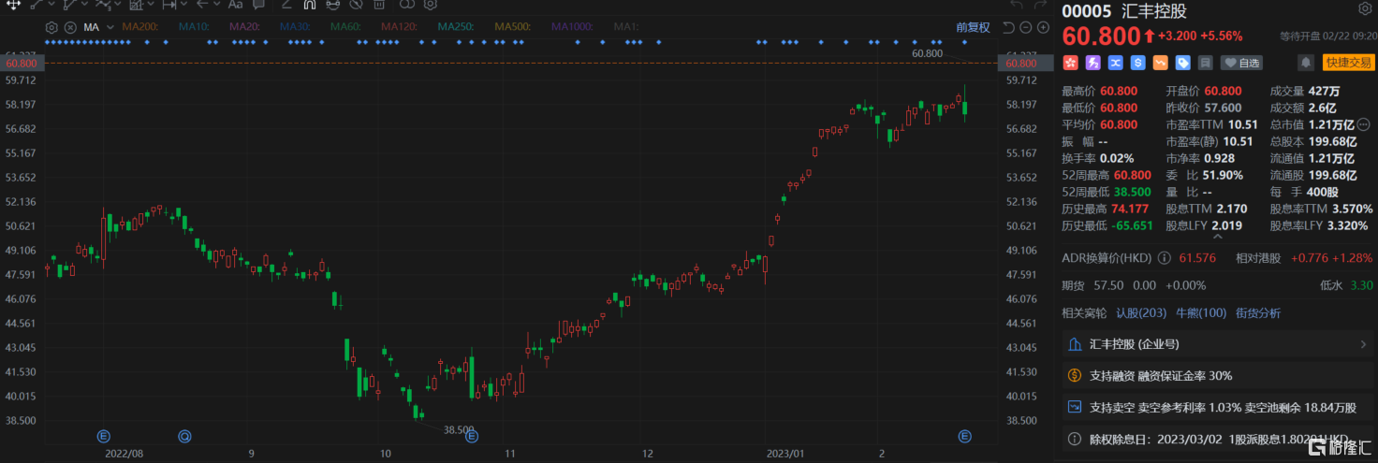The width and height of the screenshot is (1378, 463).
Task: Click E event marker near 2022/08
Action: tap(104, 436)
